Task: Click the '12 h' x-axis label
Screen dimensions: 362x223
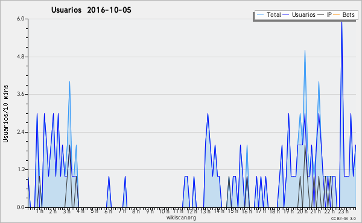Action: [x=192, y=211]
